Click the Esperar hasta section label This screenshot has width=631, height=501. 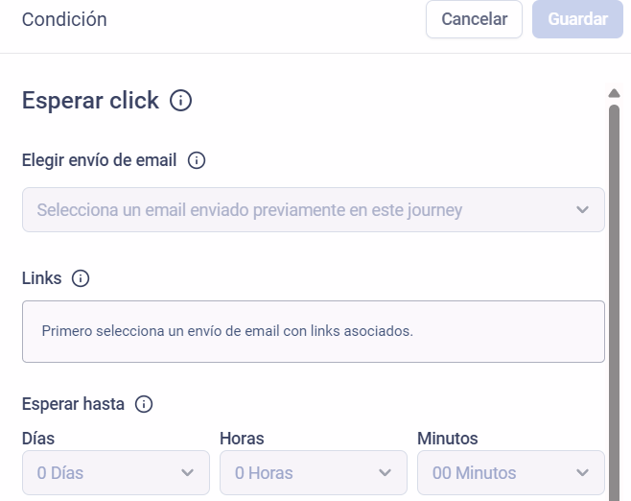click(73, 404)
